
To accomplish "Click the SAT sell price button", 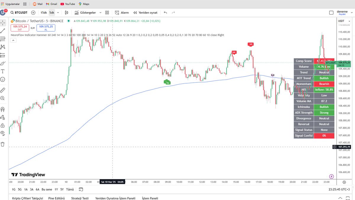I will tap(20, 28).
